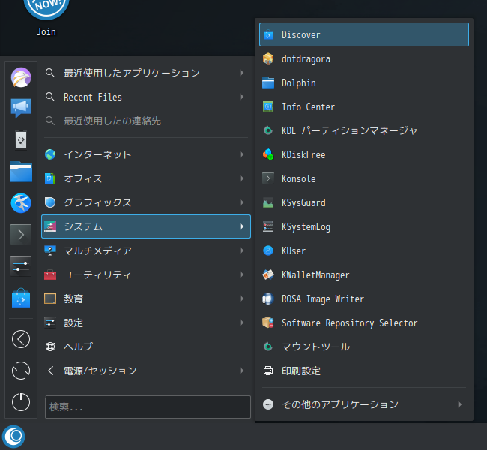Expand Recent Files category
The image size is (487, 450).
click(x=146, y=97)
